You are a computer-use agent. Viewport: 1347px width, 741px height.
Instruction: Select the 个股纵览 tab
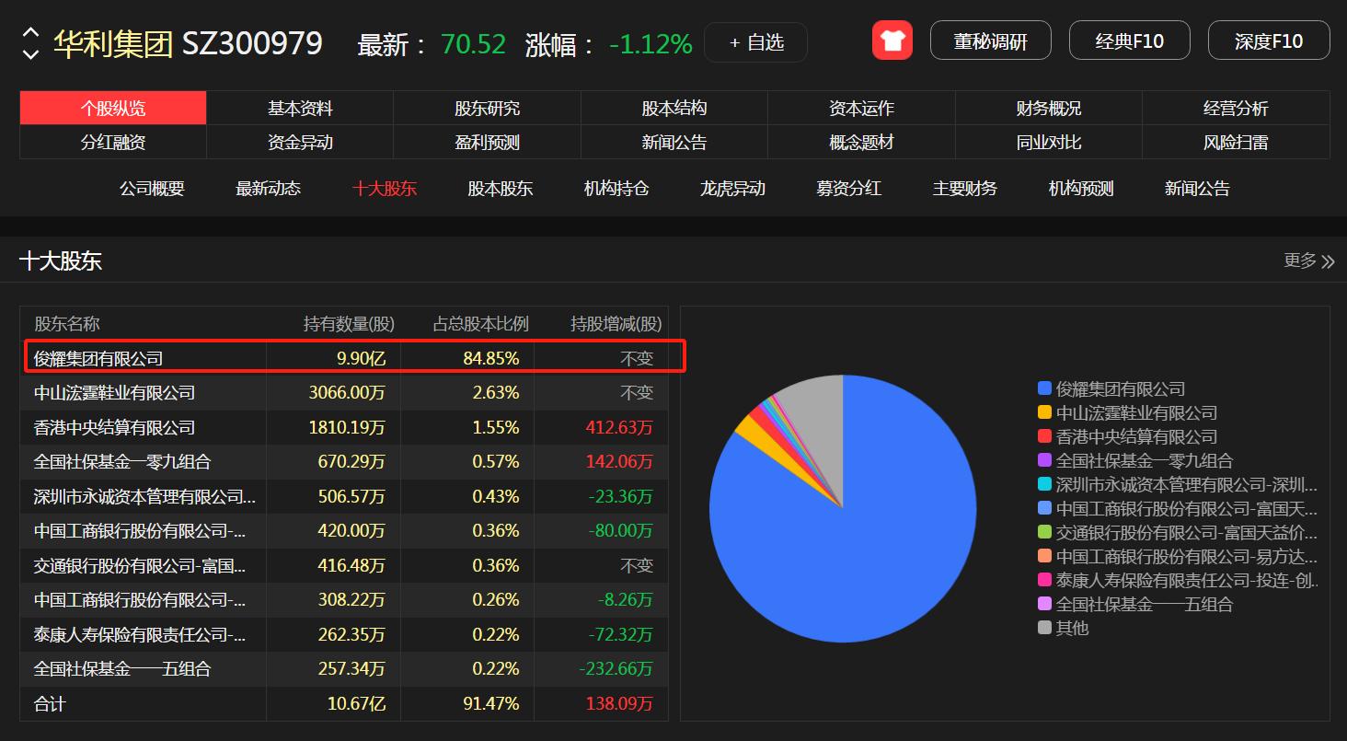(x=113, y=109)
